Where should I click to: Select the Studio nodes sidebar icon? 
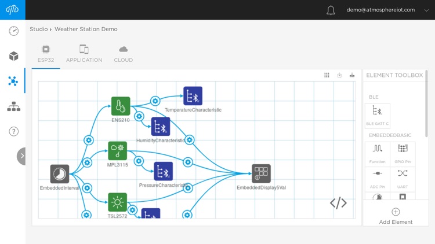pyautogui.click(x=13, y=81)
